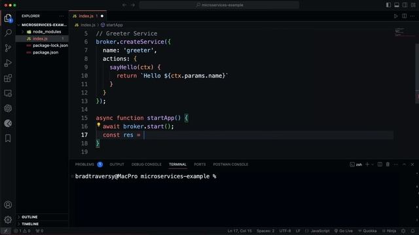Open package-lock.json in the explorer
The width and height of the screenshot is (419, 235).
[42, 46]
